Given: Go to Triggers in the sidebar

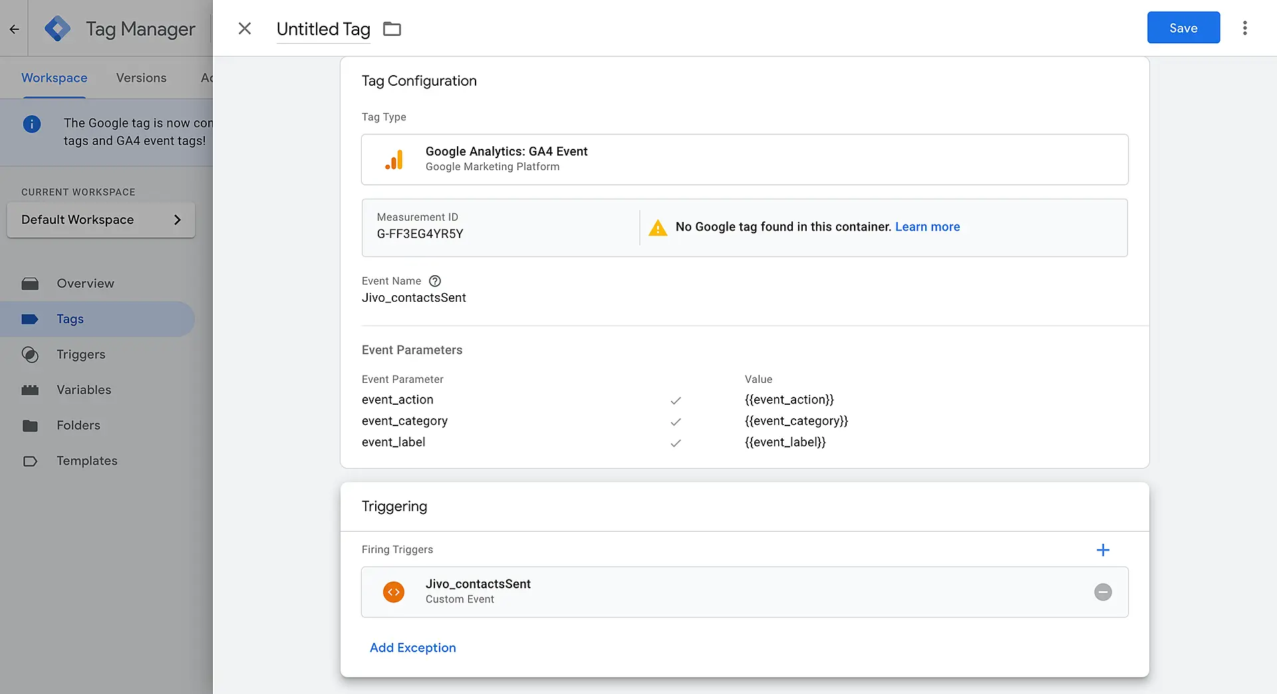Looking at the screenshot, I should click(x=80, y=354).
